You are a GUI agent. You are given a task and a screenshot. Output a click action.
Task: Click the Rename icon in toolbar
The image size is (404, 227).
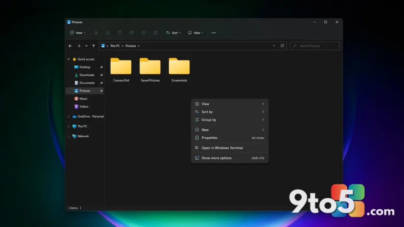pyautogui.click(x=132, y=33)
